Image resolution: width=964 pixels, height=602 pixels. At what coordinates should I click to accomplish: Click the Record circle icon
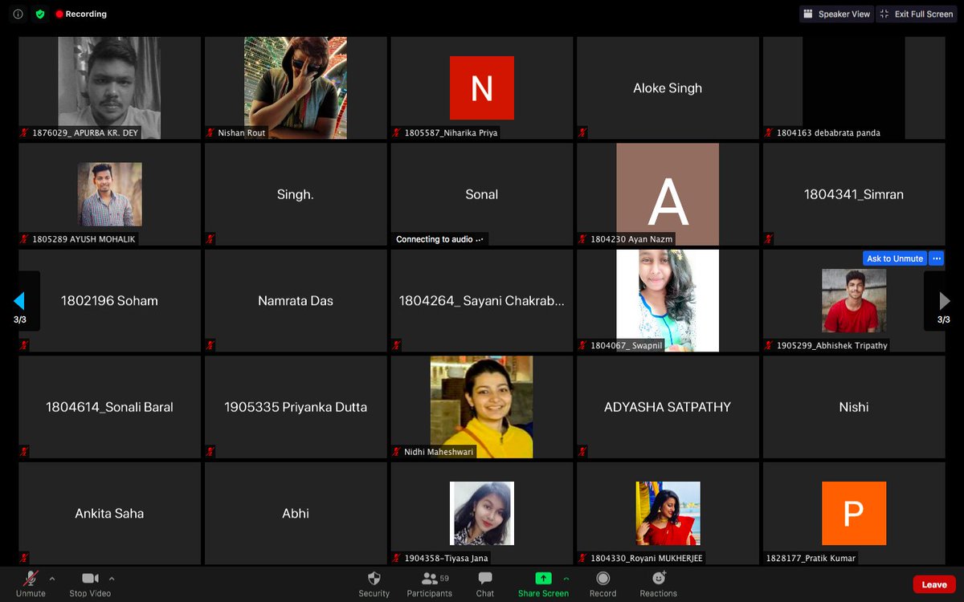(x=602, y=579)
